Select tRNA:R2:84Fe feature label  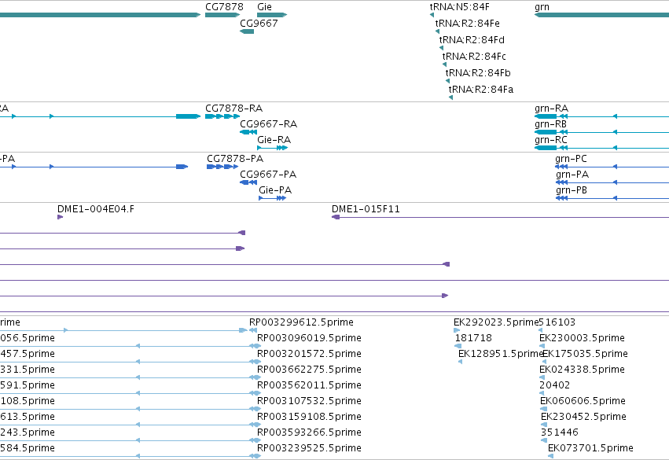click(x=467, y=24)
